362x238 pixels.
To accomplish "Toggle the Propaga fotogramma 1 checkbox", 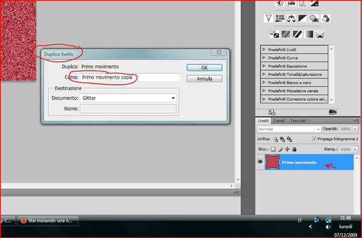I will (314, 139).
